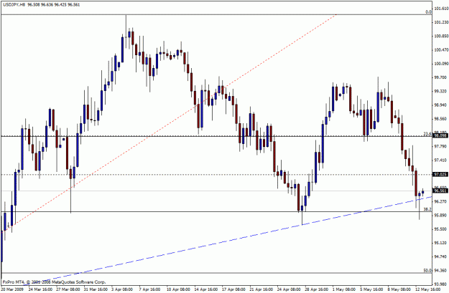This screenshot has height=293, width=449.
Task: Select the 12 May 16:00 time label
Action: pyautogui.click(x=427, y=289)
